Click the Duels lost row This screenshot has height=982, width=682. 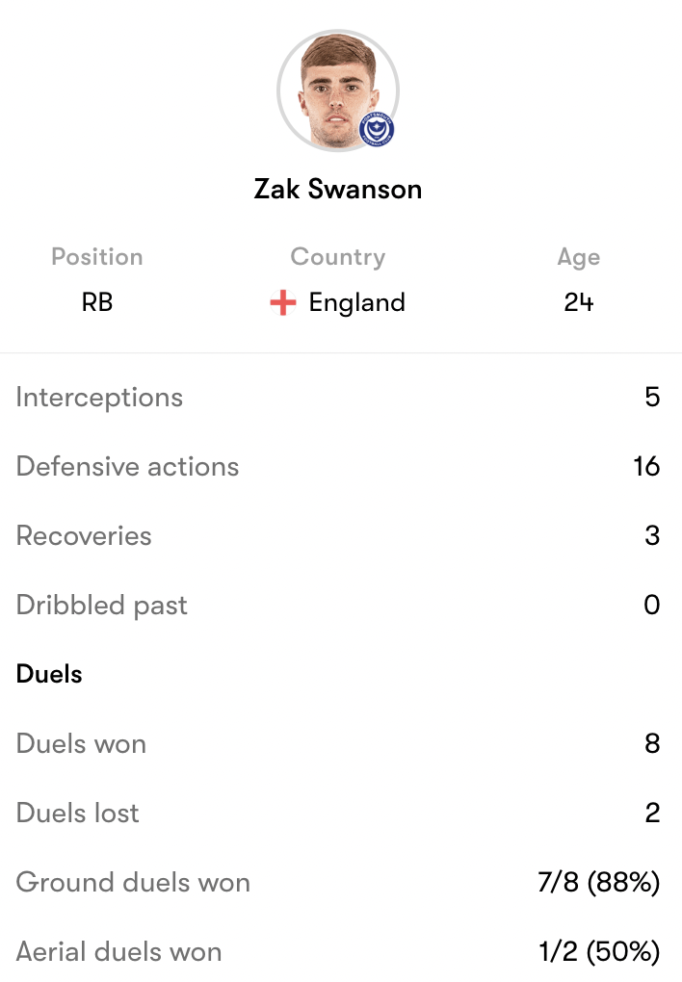click(x=341, y=813)
